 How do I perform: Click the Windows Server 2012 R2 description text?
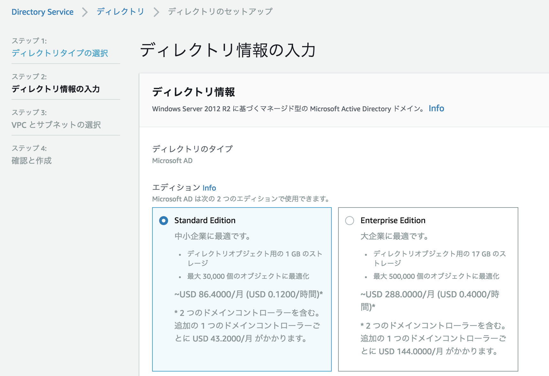pos(289,109)
